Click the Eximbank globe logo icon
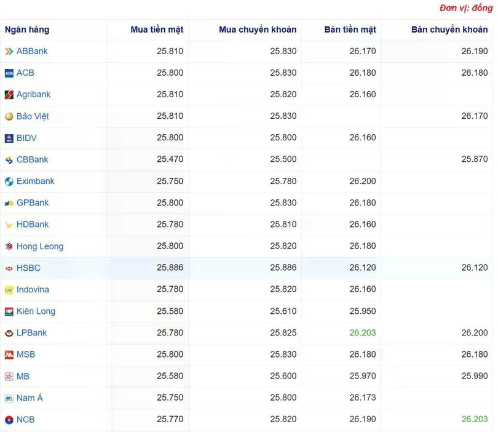498x432 pixels. click(x=9, y=182)
